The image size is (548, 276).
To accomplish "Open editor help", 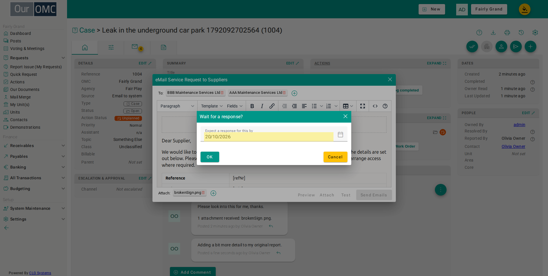I will coord(385,106).
